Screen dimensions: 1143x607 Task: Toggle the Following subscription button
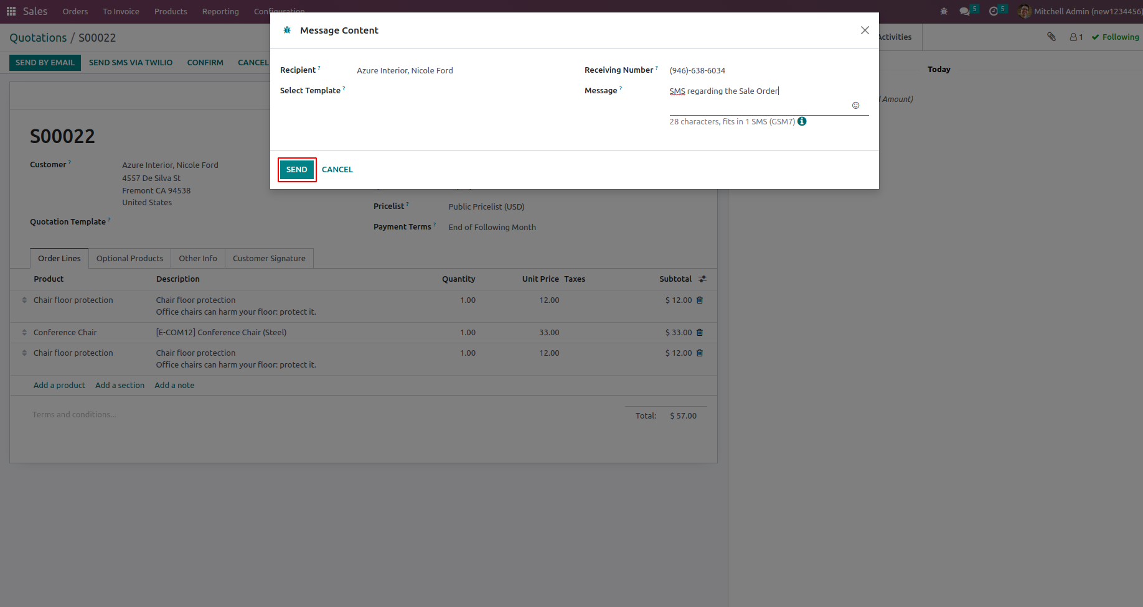point(1115,37)
